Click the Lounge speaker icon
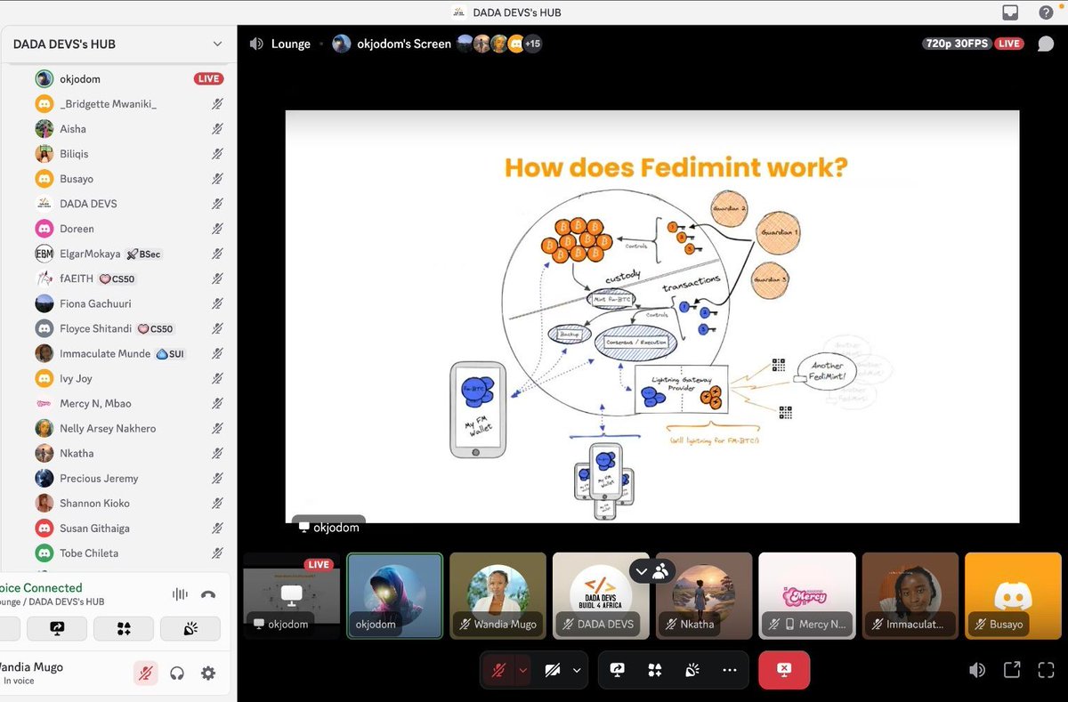Image resolution: width=1068 pixels, height=702 pixels. [x=256, y=44]
